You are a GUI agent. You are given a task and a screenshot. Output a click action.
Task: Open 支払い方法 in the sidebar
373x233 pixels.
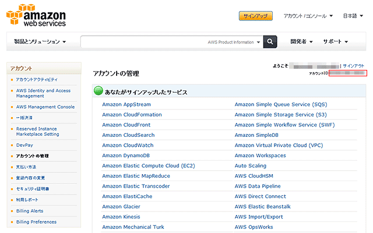tap(26, 167)
